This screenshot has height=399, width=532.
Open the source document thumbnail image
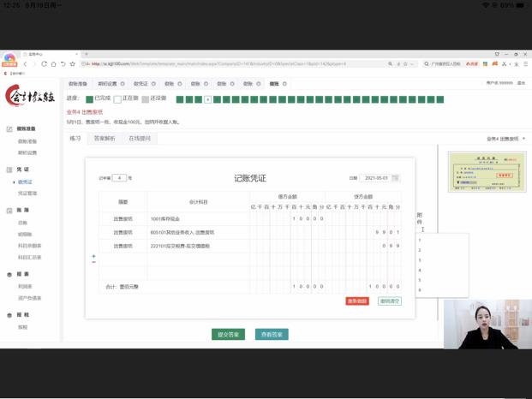(x=487, y=172)
